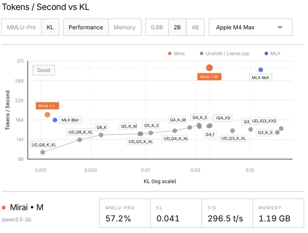Screen dimensions: 308x233
Task: Select the Mirai • M data point
Action: (209, 68)
